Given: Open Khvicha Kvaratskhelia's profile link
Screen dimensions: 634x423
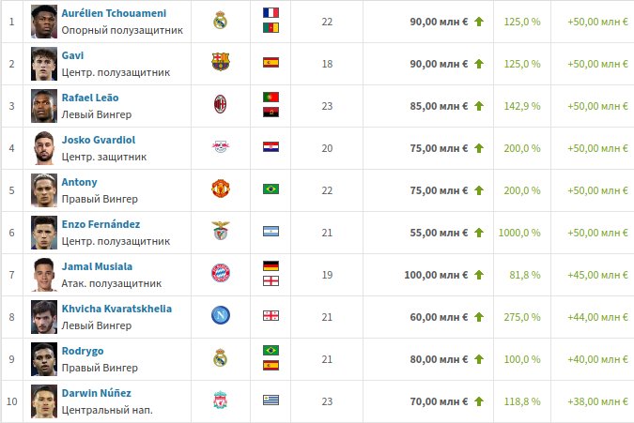Looking at the screenshot, I should point(116,309).
